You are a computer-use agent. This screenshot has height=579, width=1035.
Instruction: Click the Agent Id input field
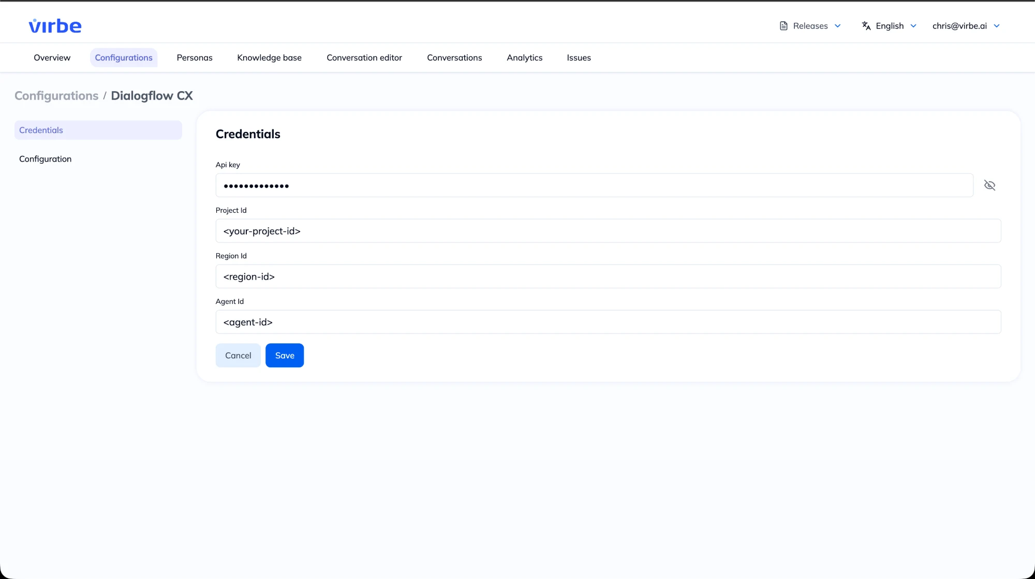pyautogui.click(x=608, y=322)
